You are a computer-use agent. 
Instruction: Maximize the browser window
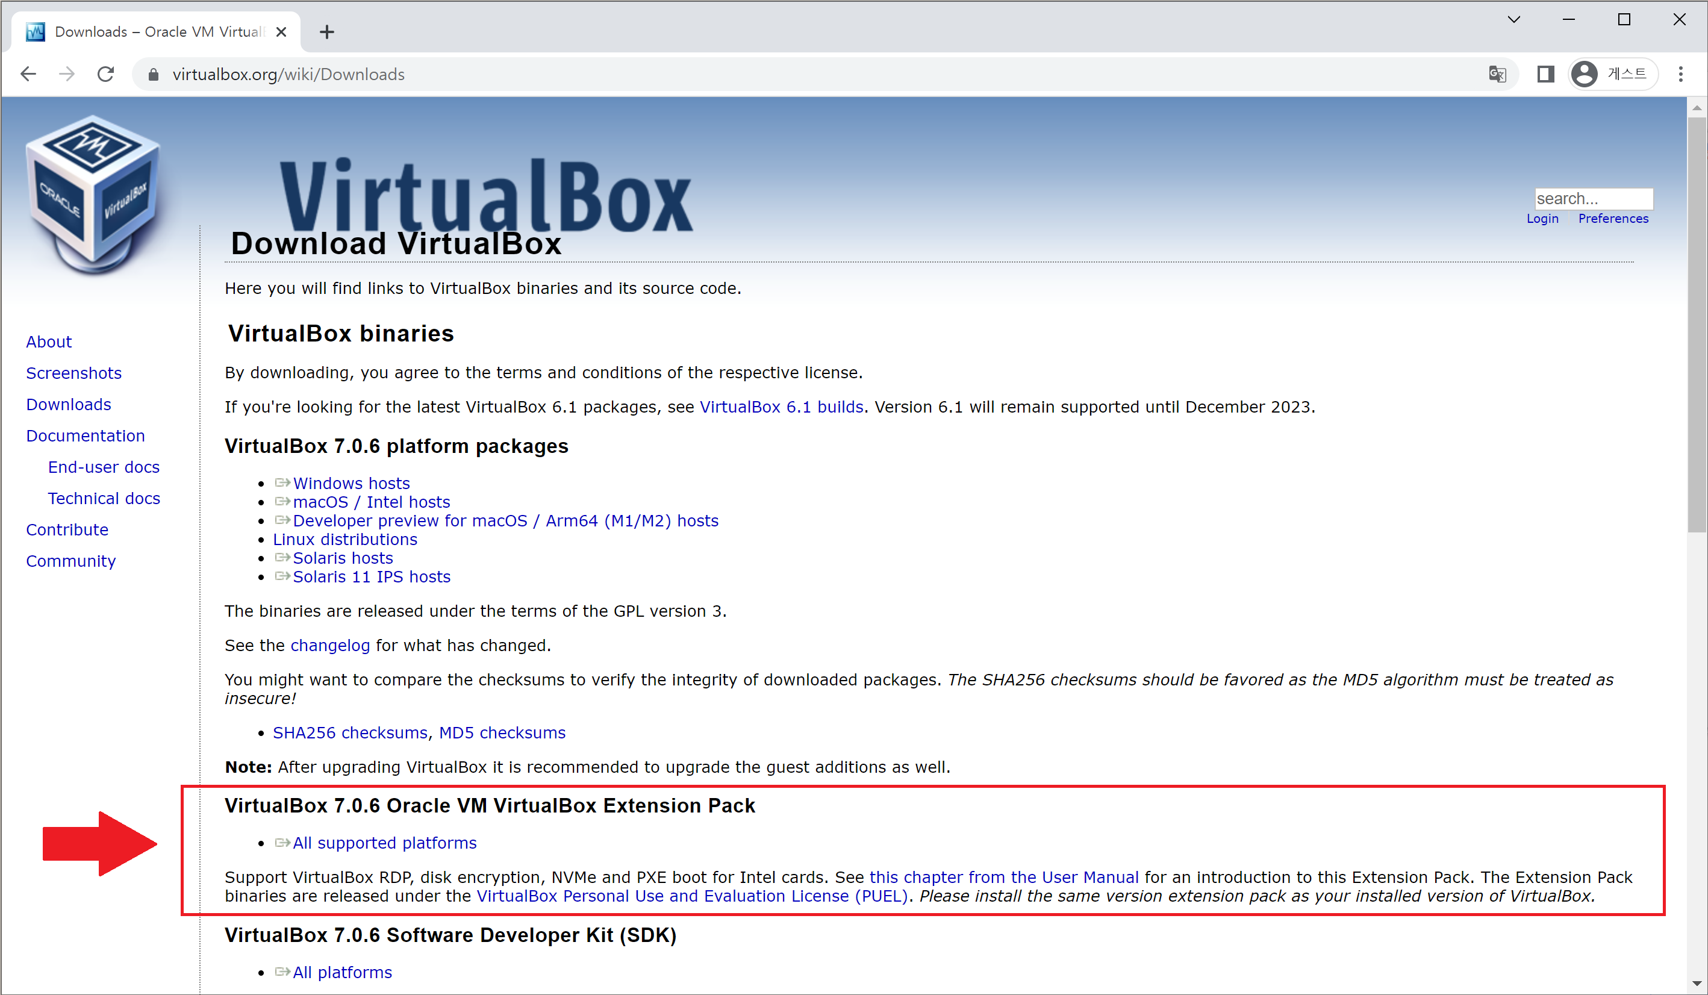(x=1624, y=20)
